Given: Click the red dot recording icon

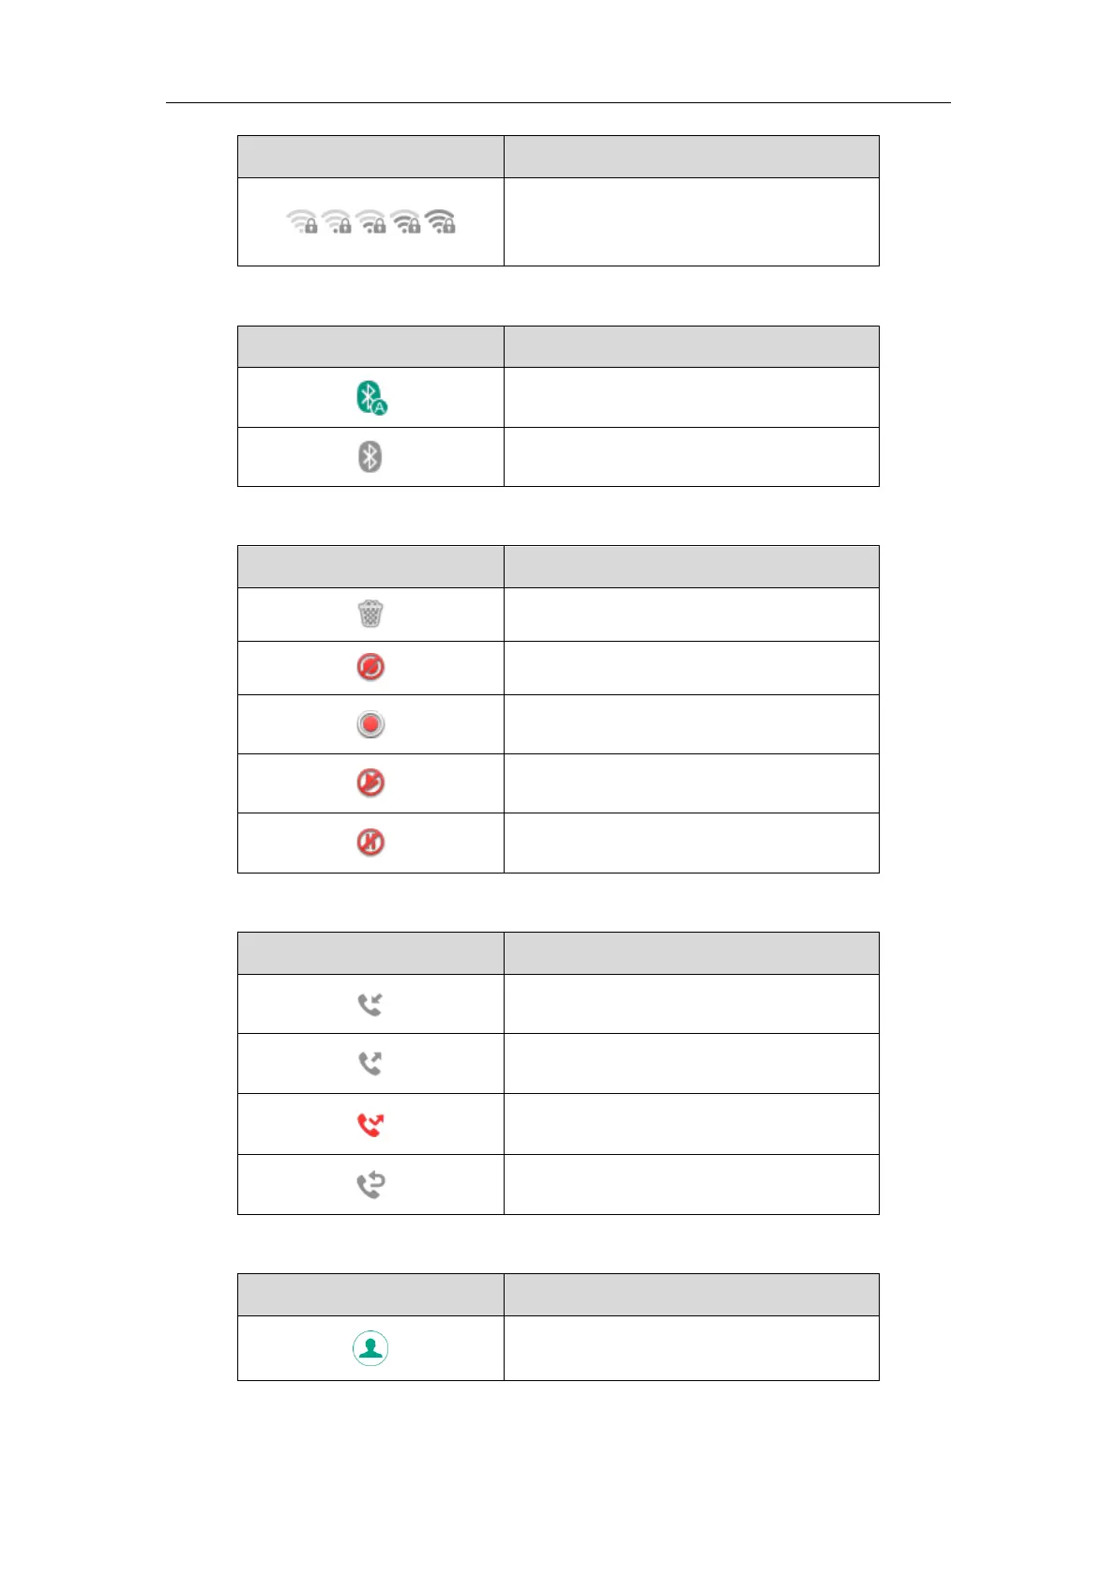Looking at the screenshot, I should coord(370,724).
